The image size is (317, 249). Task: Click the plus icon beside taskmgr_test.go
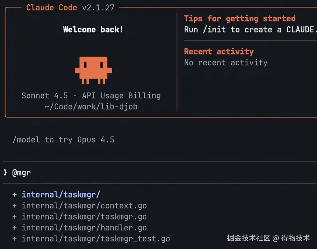coord(15,239)
